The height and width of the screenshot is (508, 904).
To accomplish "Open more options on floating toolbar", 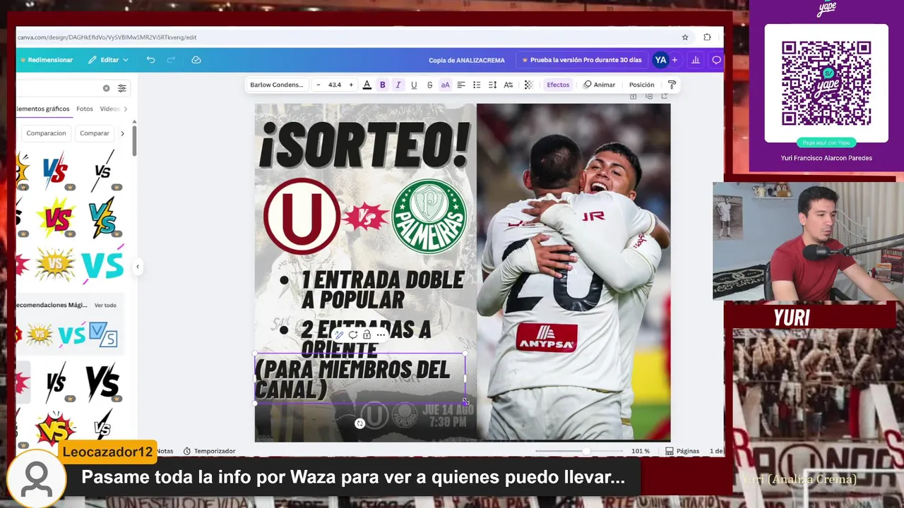I will click(381, 335).
